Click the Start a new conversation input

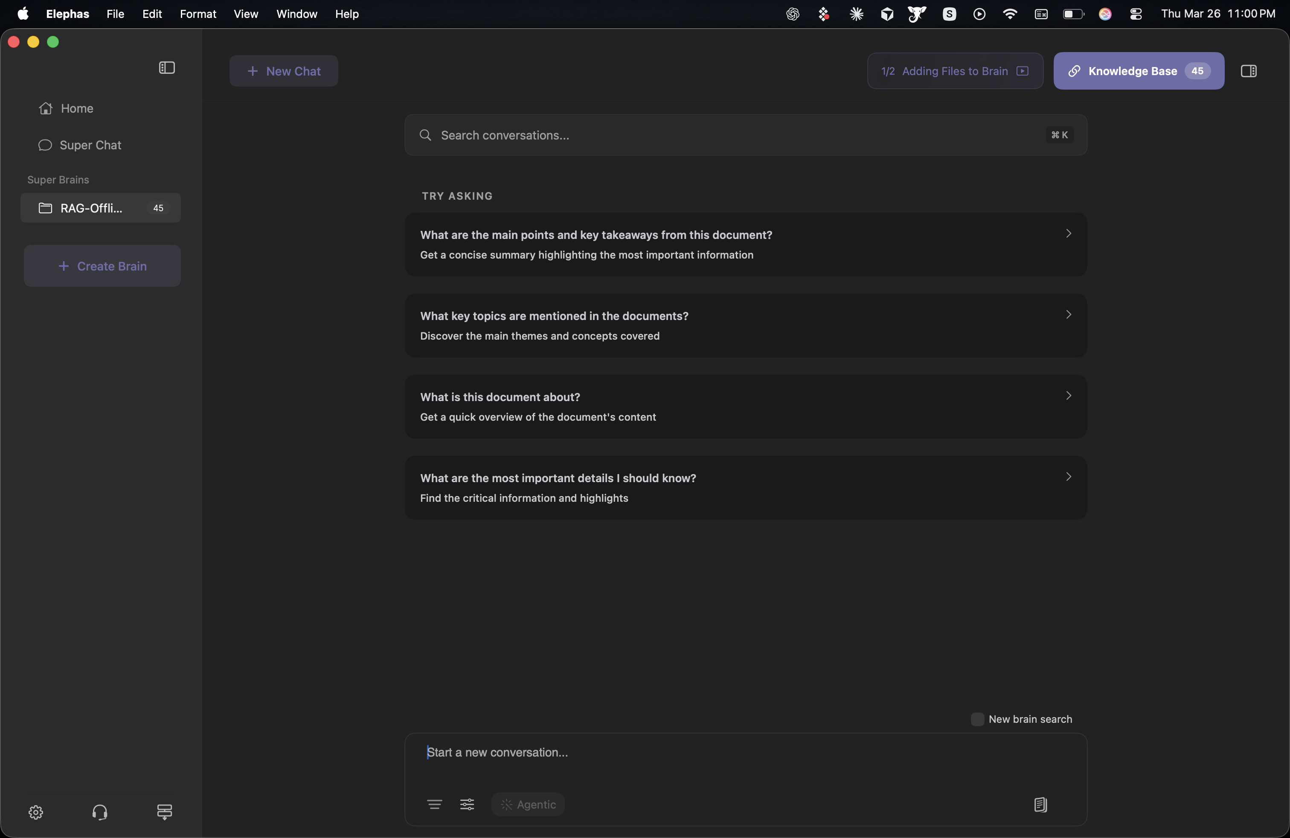pos(745,753)
